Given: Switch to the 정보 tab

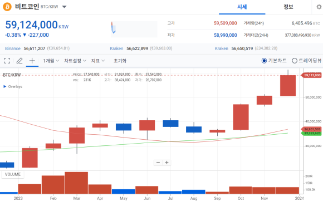Looking at the screenshot, I should click(288, 7).
